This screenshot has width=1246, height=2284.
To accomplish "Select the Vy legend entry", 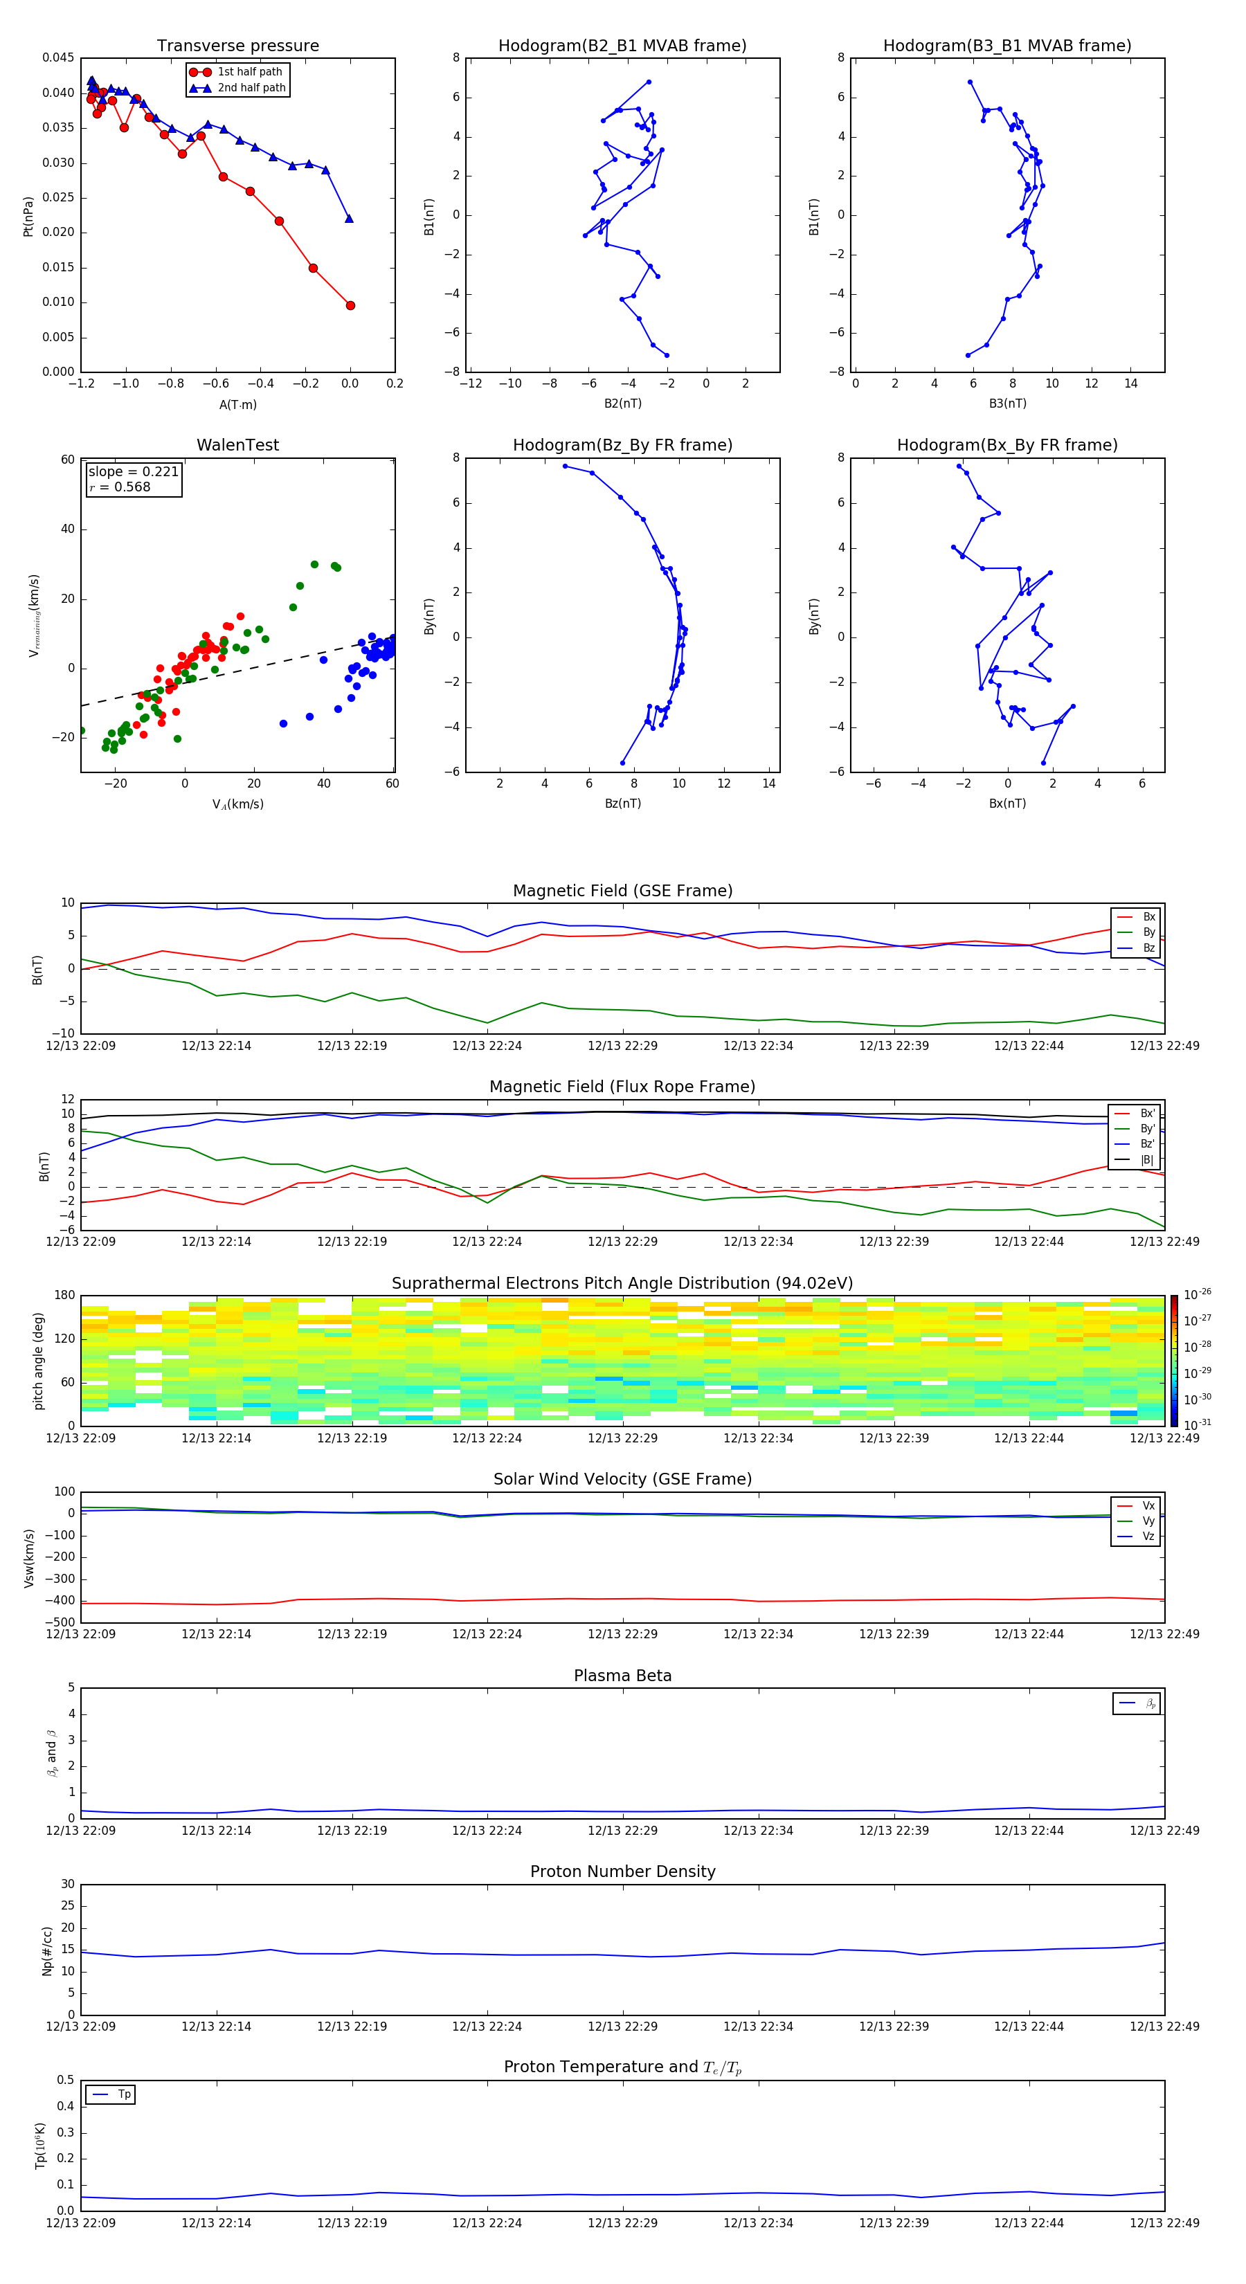I will point(1136,1521).
